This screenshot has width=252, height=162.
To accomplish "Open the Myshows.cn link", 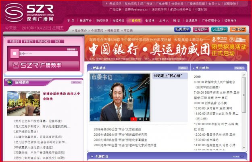I will 136,9.
